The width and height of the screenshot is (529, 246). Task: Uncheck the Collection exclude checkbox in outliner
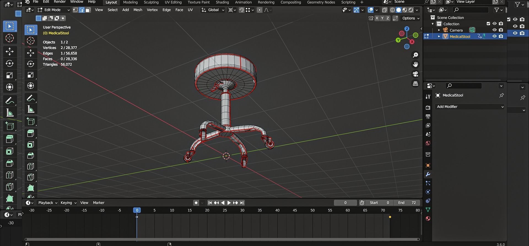[x=488, y=24]
